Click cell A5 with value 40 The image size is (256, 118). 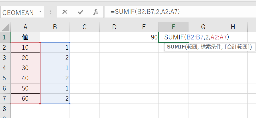[x=25, y=78]
